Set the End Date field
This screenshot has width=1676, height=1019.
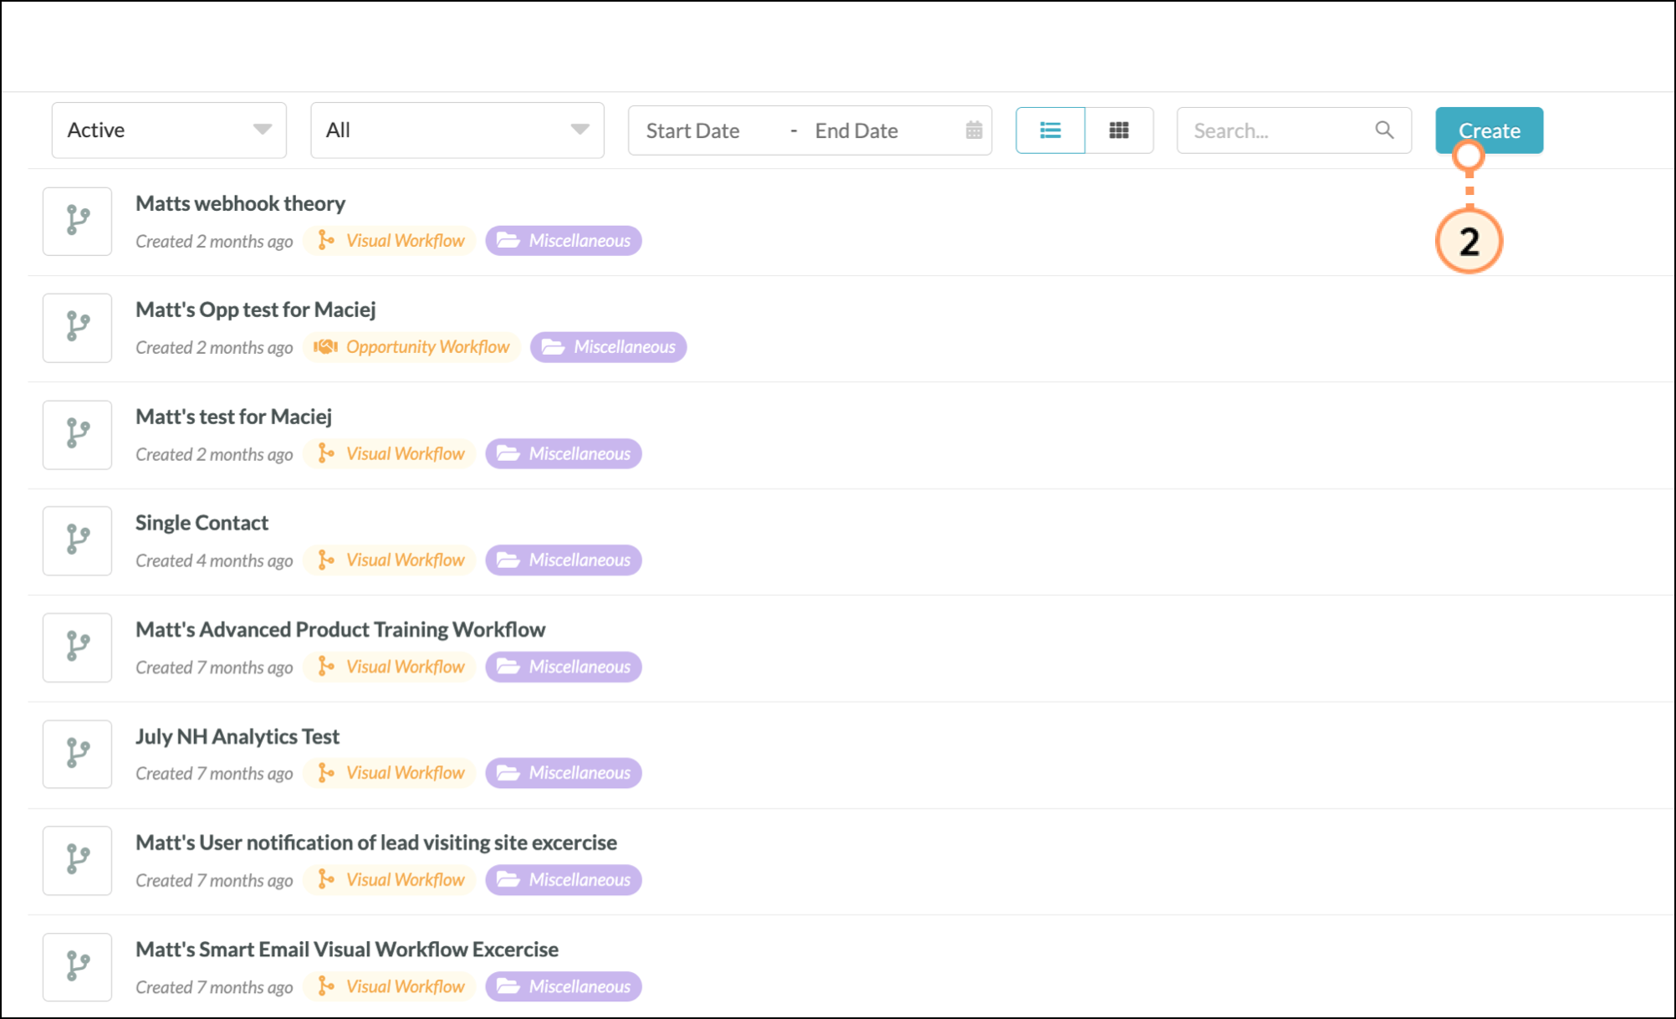(x=856, y=131)
